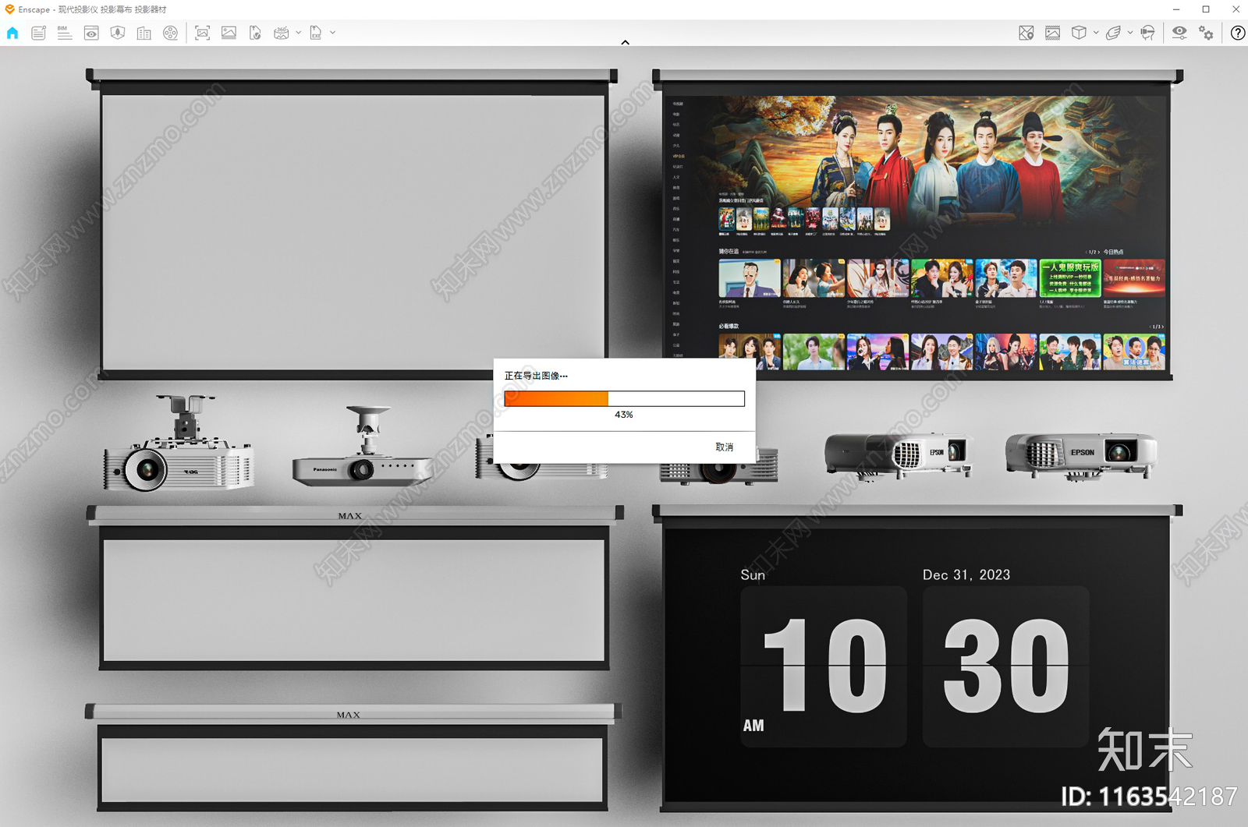Collapse toolbar using center chevron
1248x827 pixels.
[x=625, y=42]
